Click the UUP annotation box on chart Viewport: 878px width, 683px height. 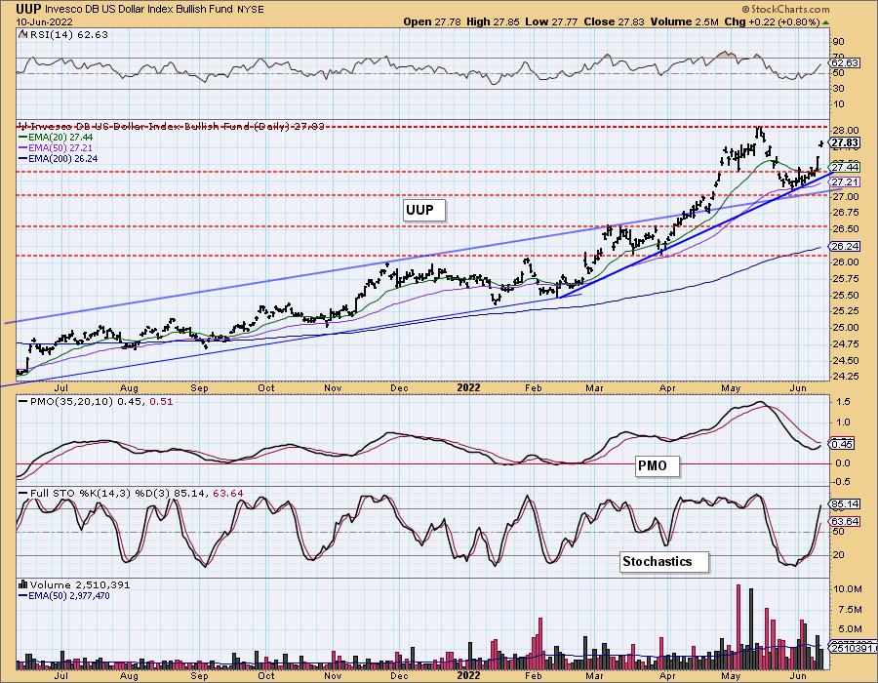coord(424,210)
